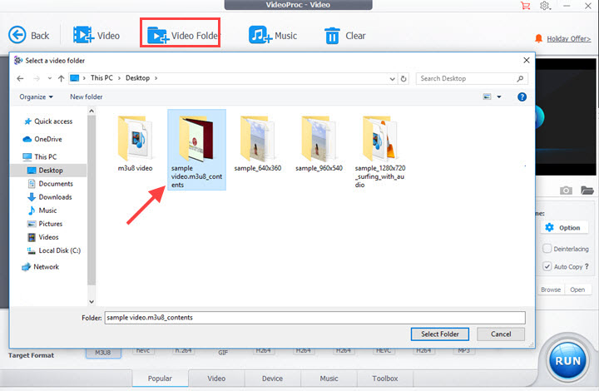The image size is (599, 391).
Task: Switch to the Toolbox tab
Action: click(x=385, y=379)
